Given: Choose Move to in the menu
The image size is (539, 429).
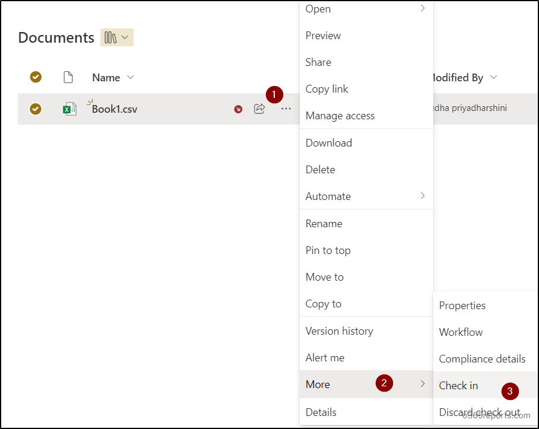Looking at the screenshot, I should 366,277.
